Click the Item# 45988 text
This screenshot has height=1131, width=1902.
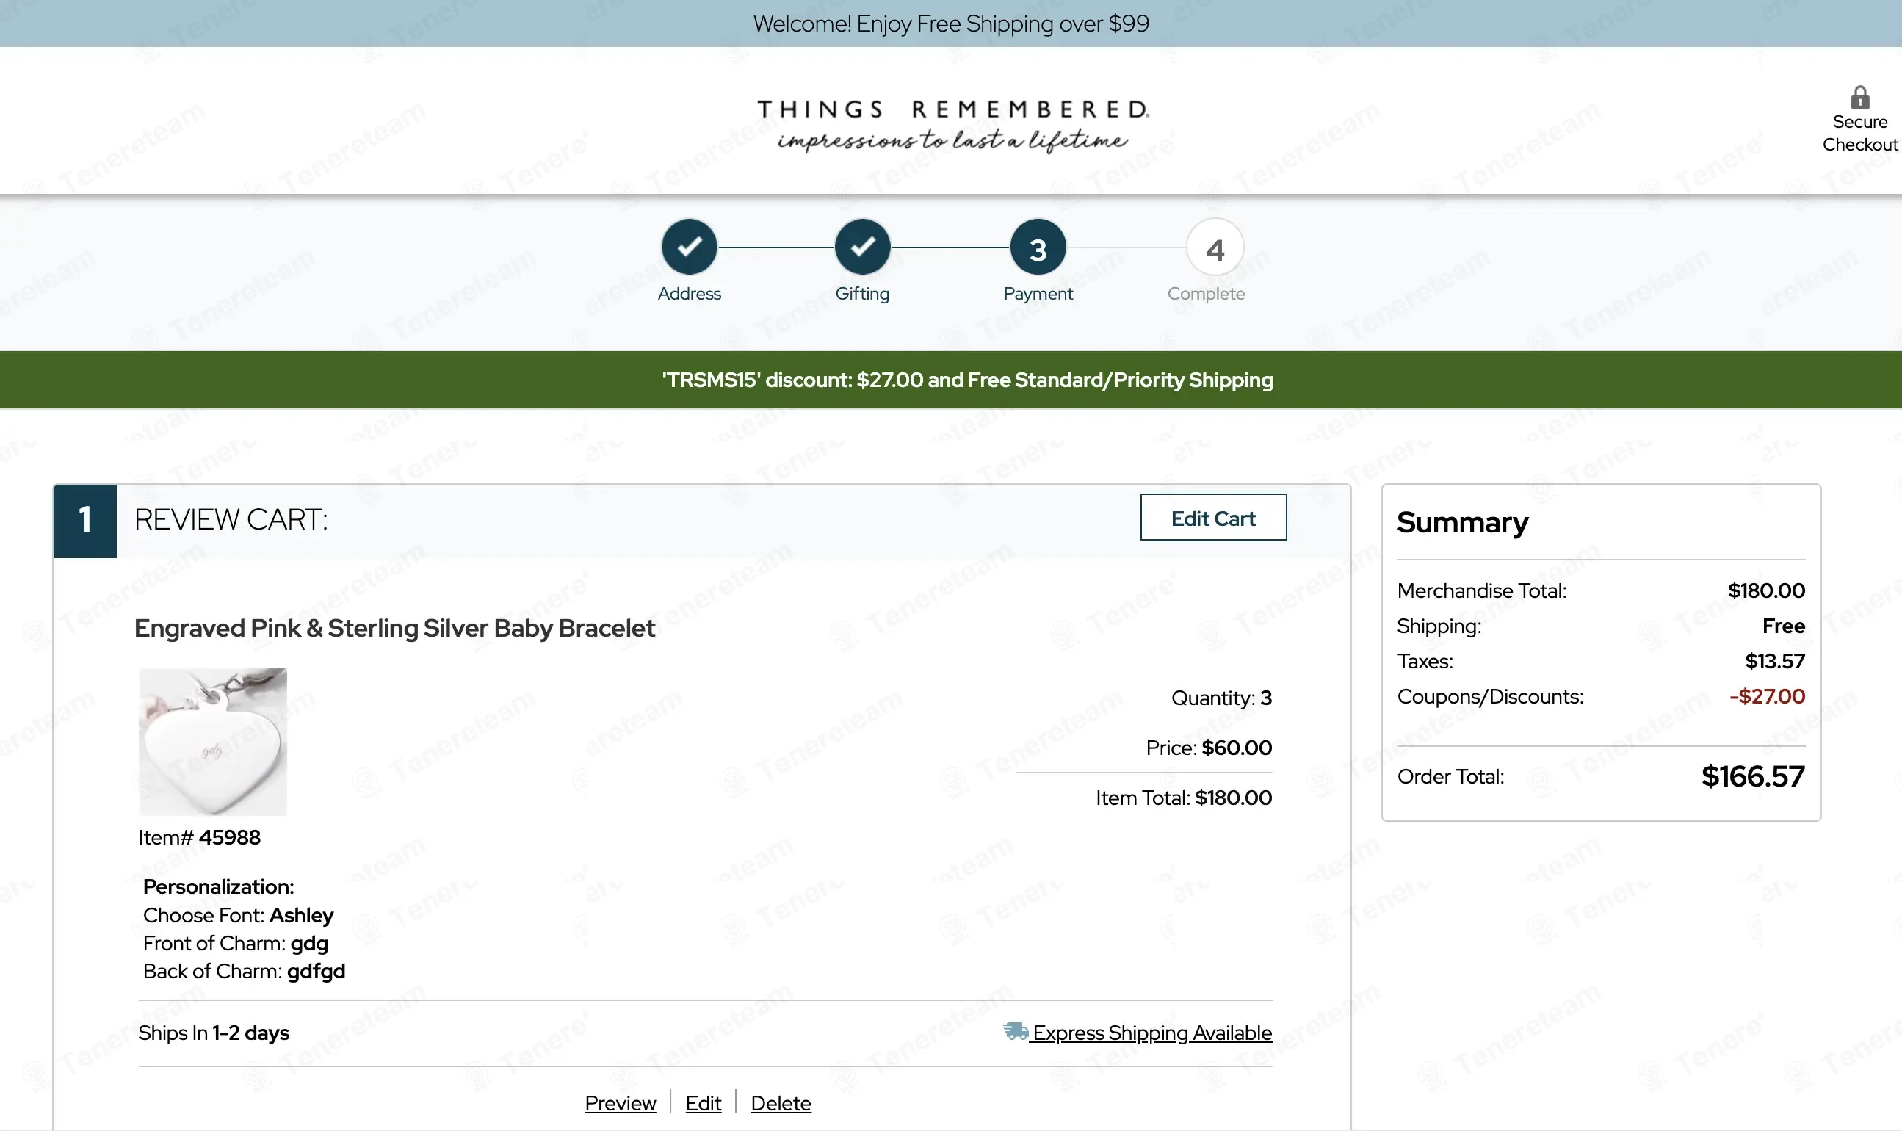coord(200,837)
